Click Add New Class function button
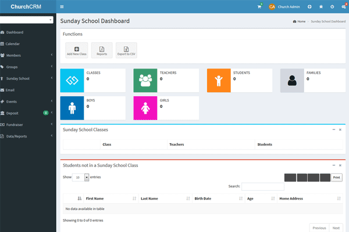The image size is (349, 232). [77, 50]
